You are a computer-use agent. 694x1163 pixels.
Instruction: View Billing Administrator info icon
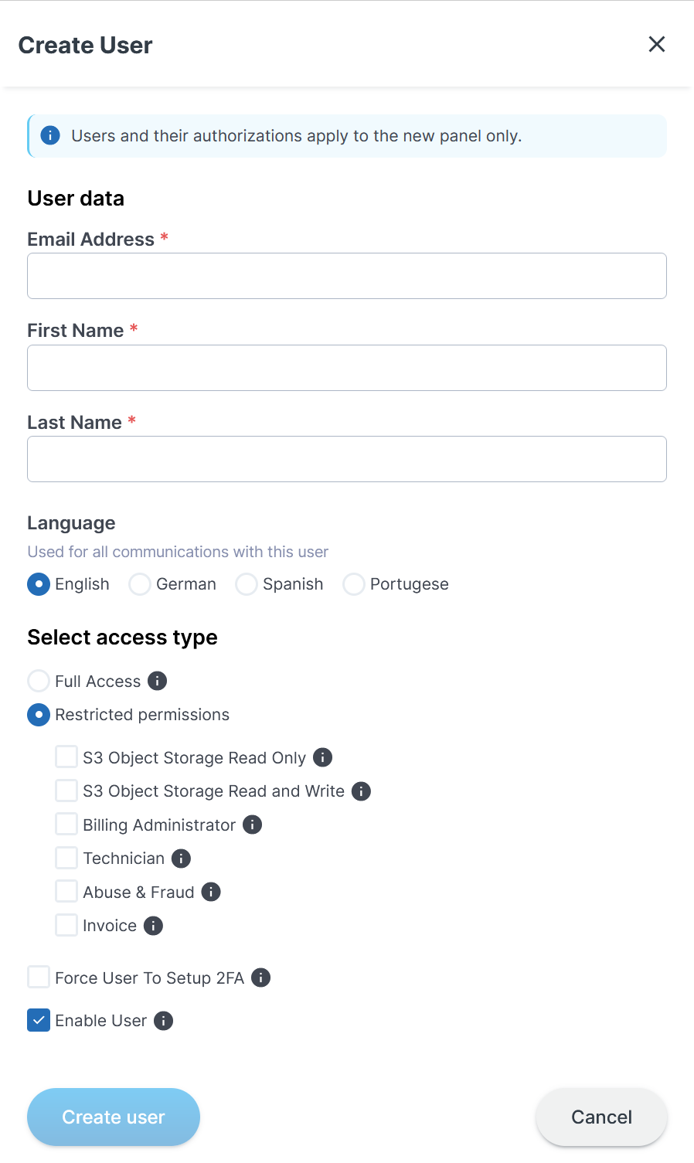click(x=252, y=825)
